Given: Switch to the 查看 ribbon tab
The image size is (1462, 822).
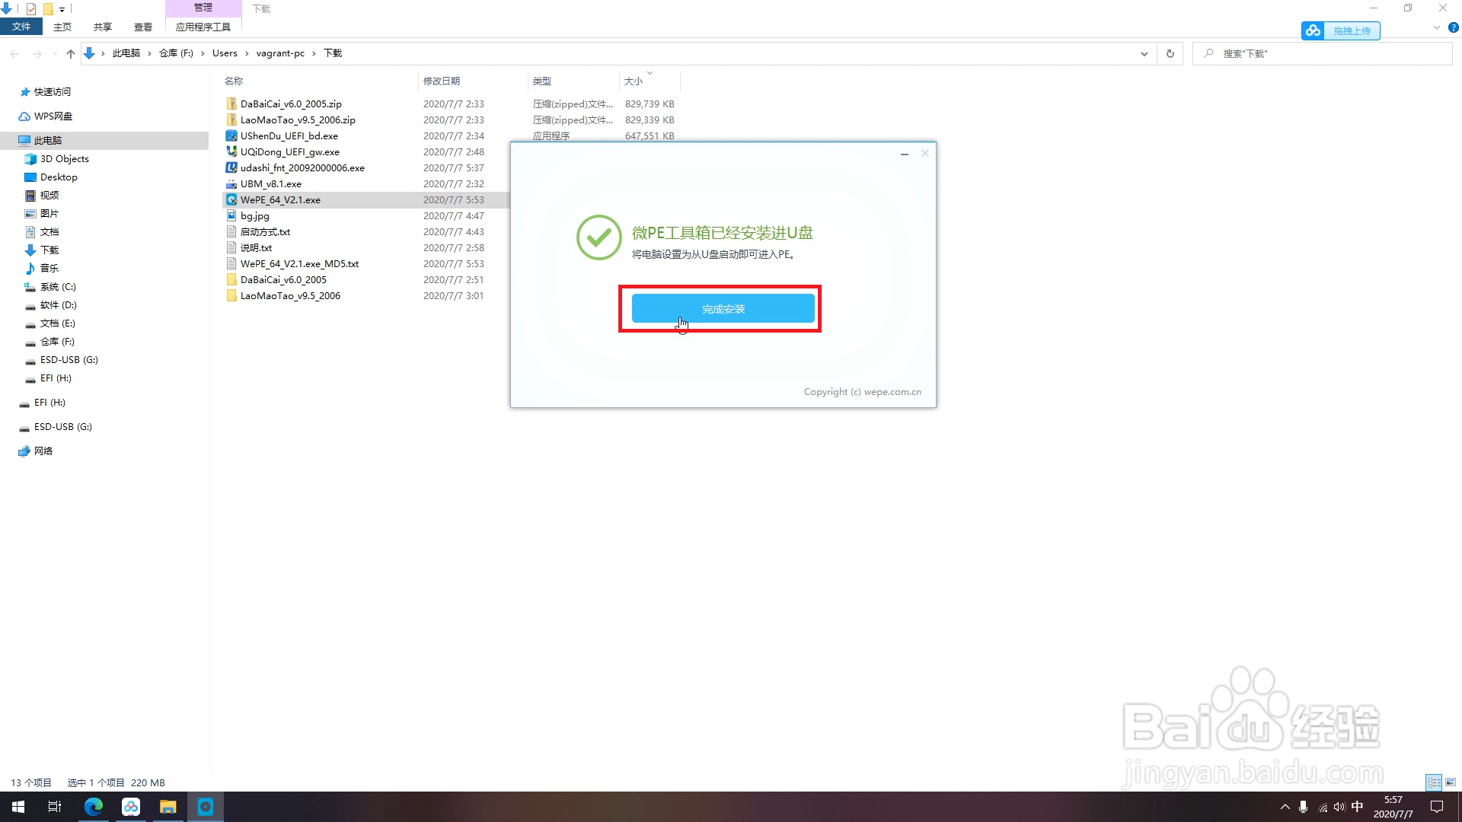Looking at the screenshot, I should 142,27.
